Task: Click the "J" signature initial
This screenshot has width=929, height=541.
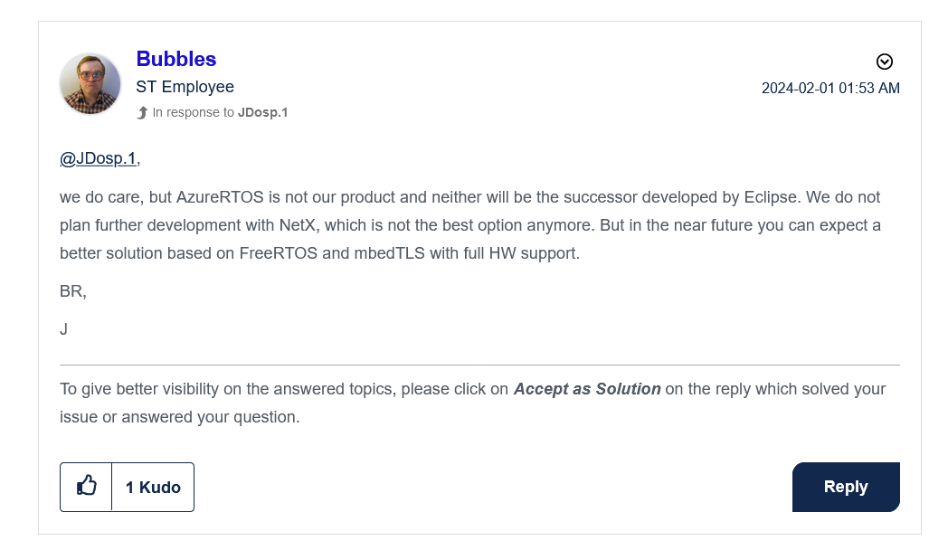Action: click(x=64, y=329)
